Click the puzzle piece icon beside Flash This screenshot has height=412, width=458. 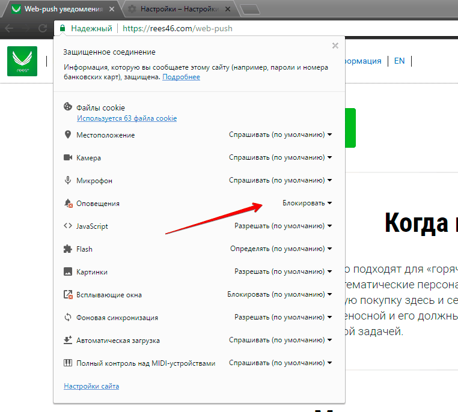pos(68,249)
